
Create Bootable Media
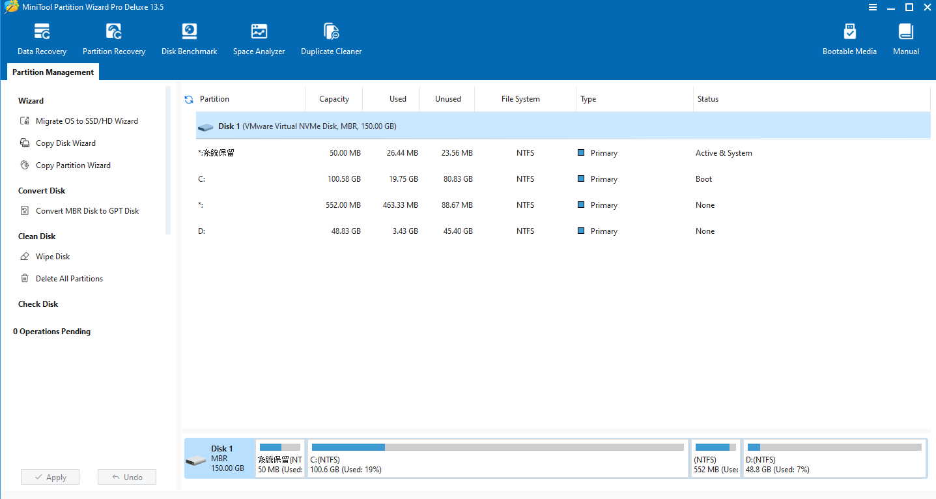tap(849, 40)
